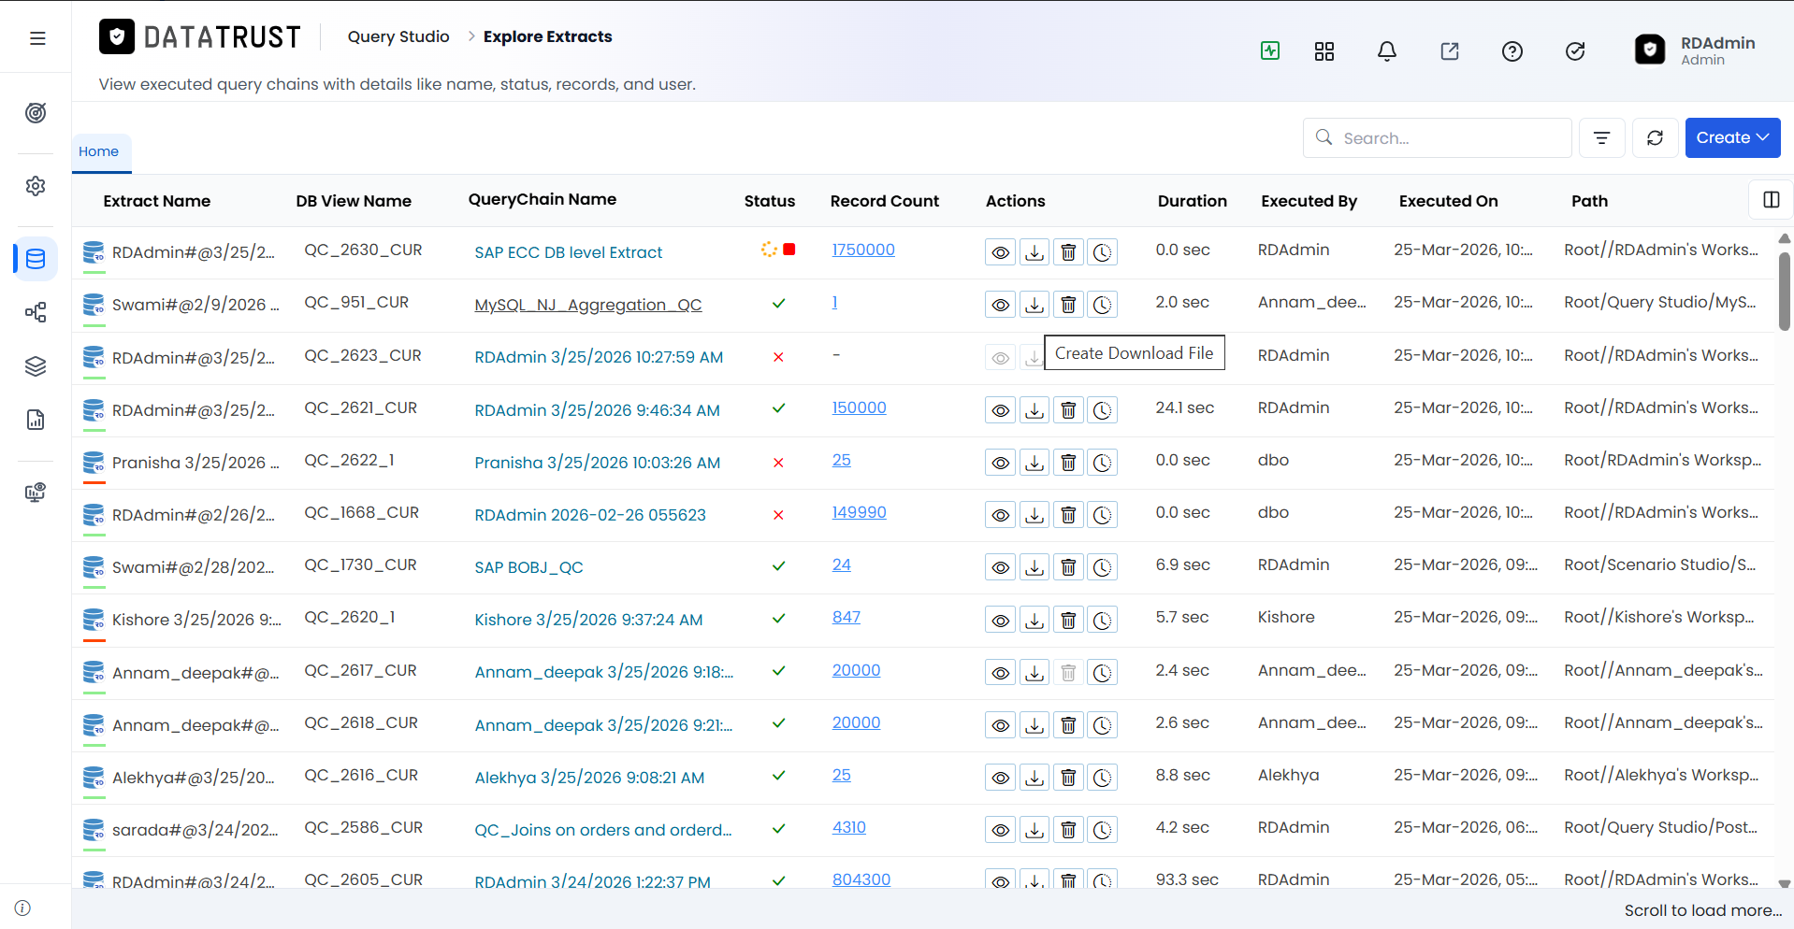Go to Query Studio breadcrumb

pyautogui.click(x=398, y=36)
